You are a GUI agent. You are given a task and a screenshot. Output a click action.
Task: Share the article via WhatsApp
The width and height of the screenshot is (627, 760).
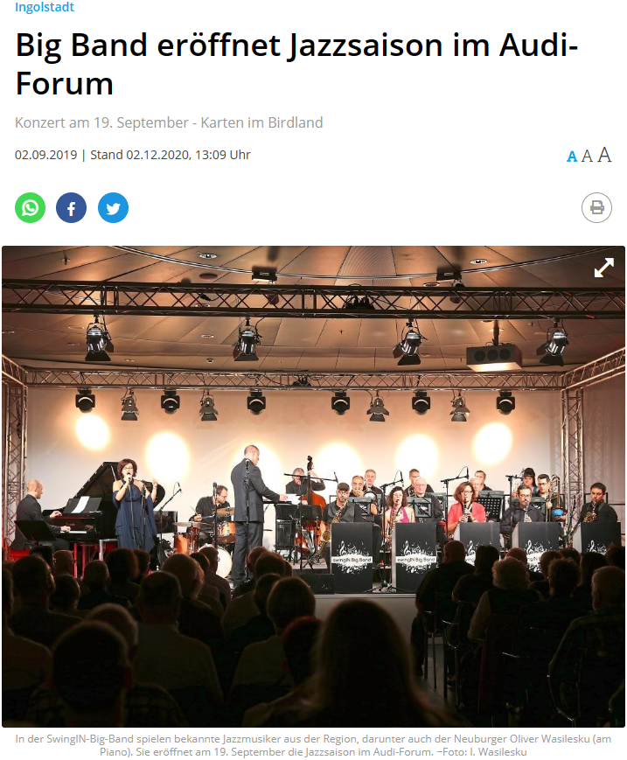[30, 208]
